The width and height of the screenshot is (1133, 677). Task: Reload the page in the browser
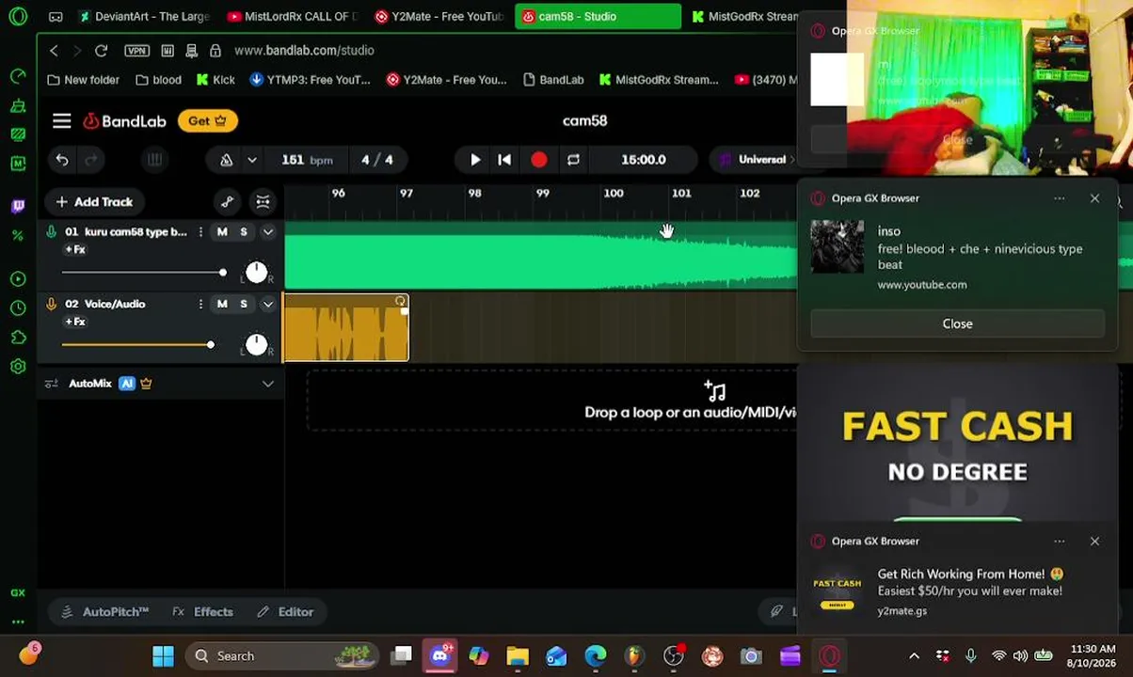(x=101, y=51)
